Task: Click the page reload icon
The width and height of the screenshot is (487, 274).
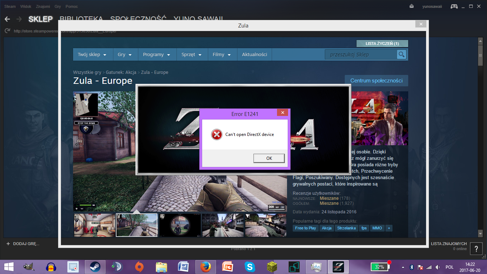Action: pyautogui.click(x=7, y=31)
